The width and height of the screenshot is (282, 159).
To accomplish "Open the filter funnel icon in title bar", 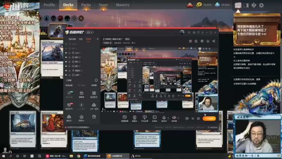I will click(198, 33).
